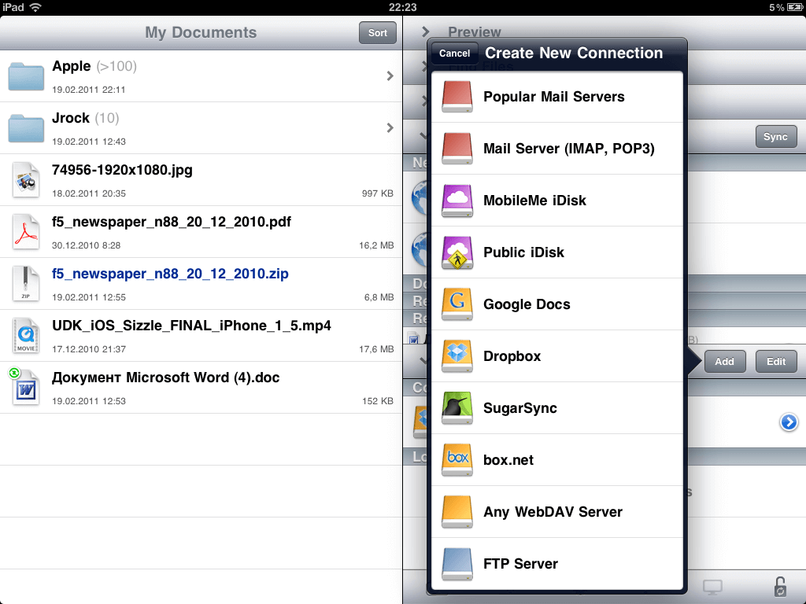Click the Sort button in My Documents

pyautogui.click(x=377, y=33)
